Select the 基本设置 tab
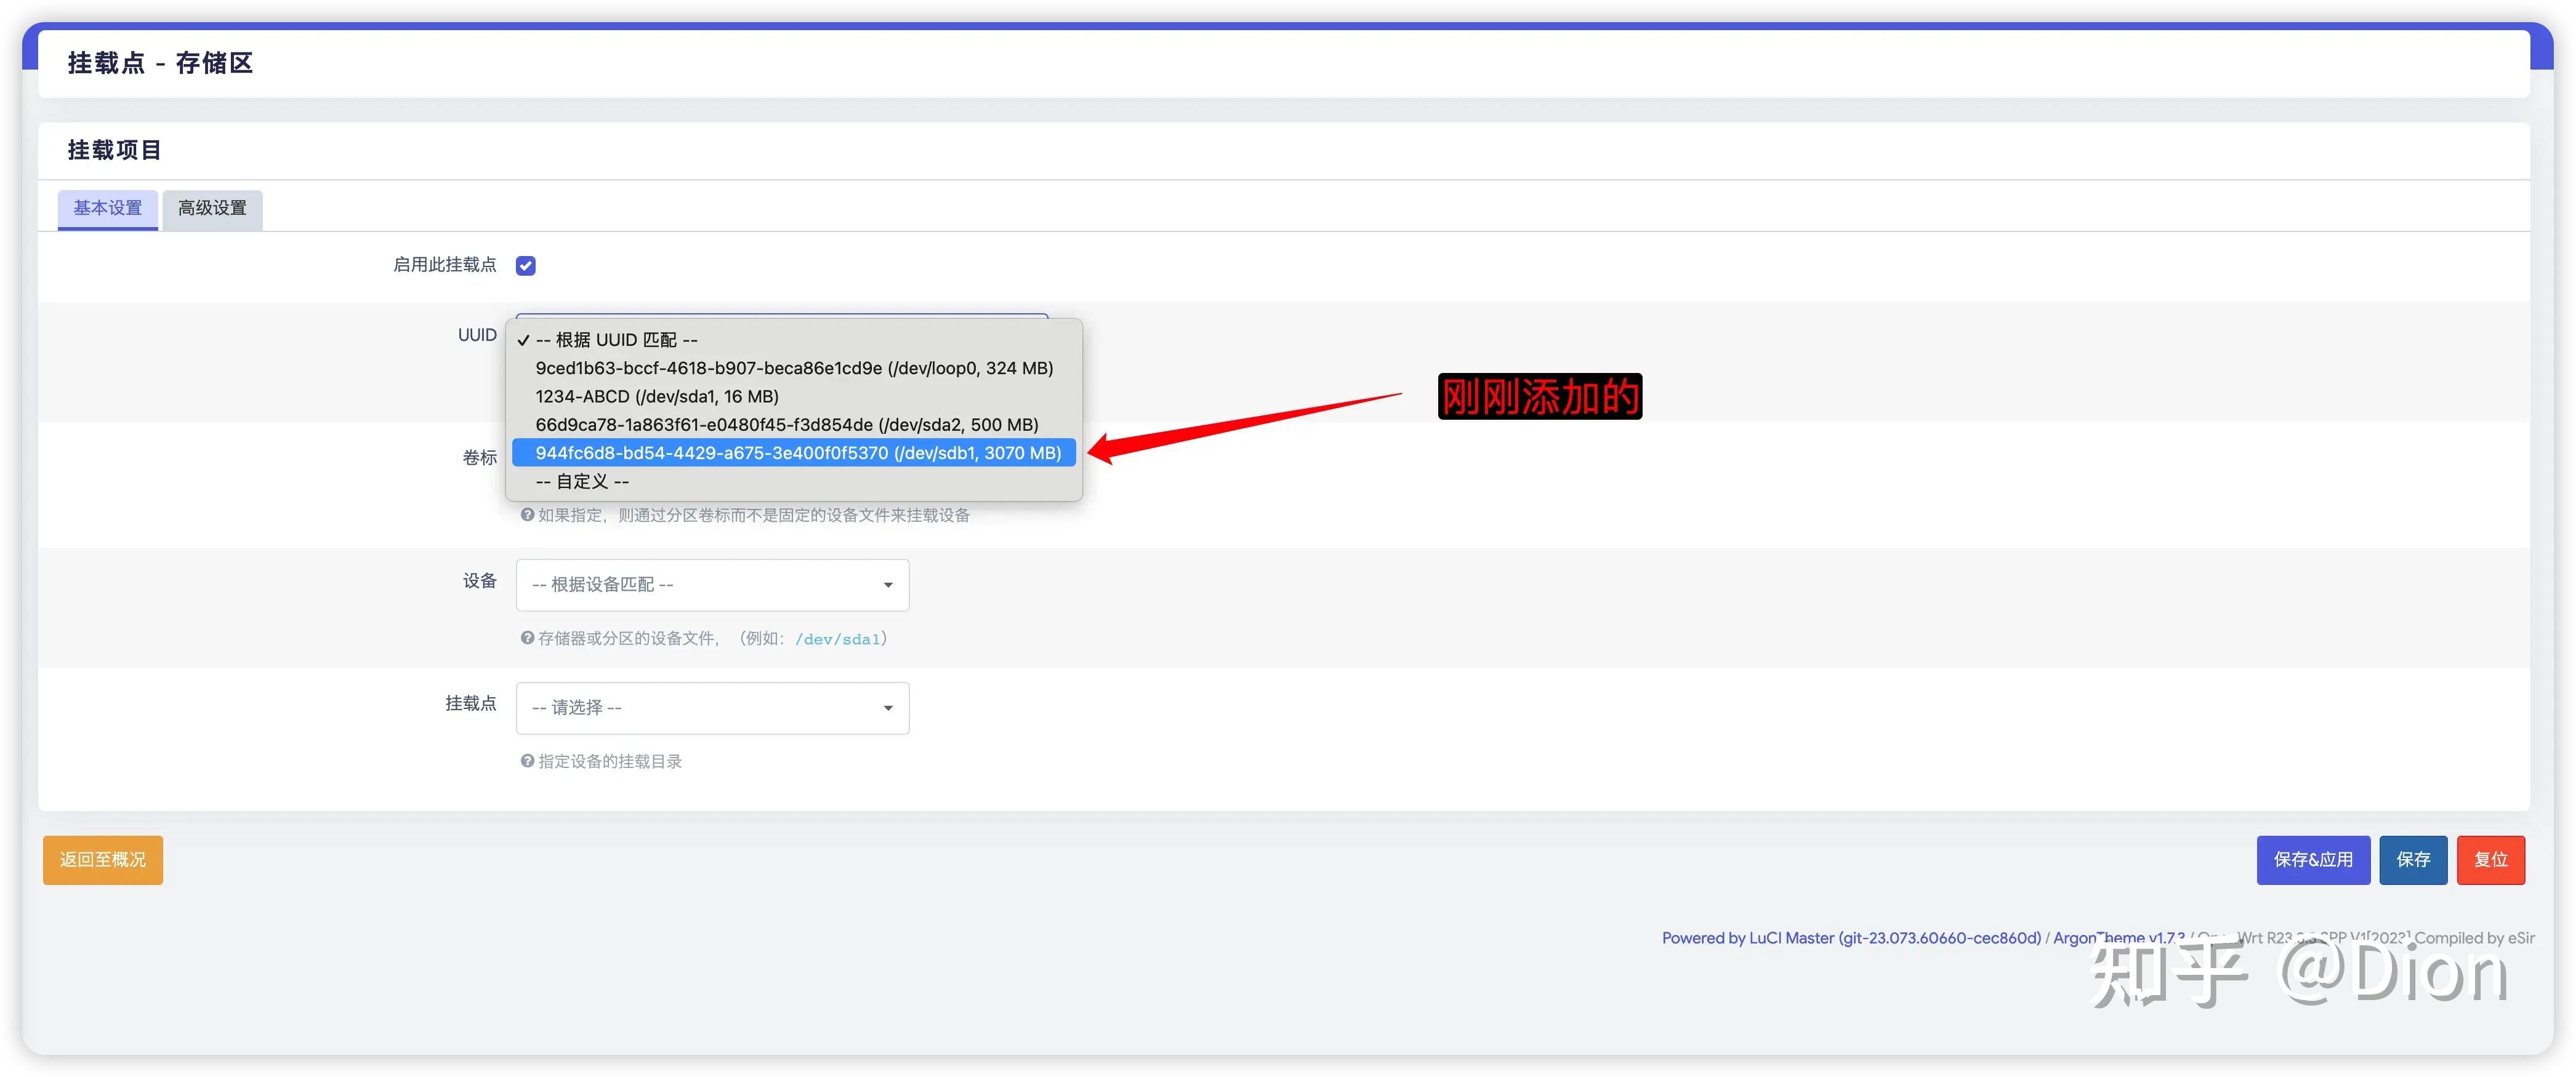The height and width of the screenshot is (1077, 2576). (108, 208)
